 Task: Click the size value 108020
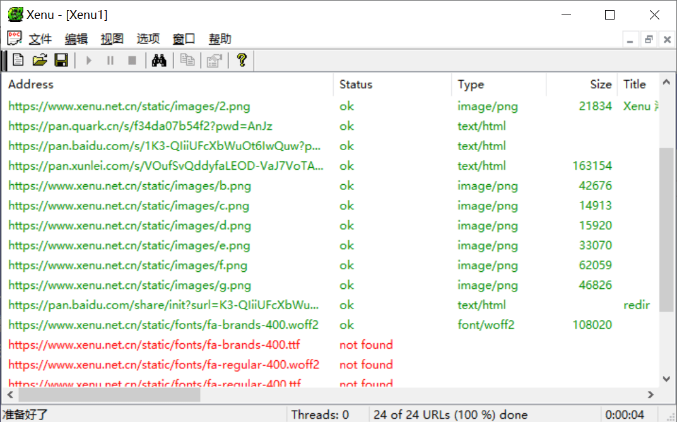click(592, 324)
